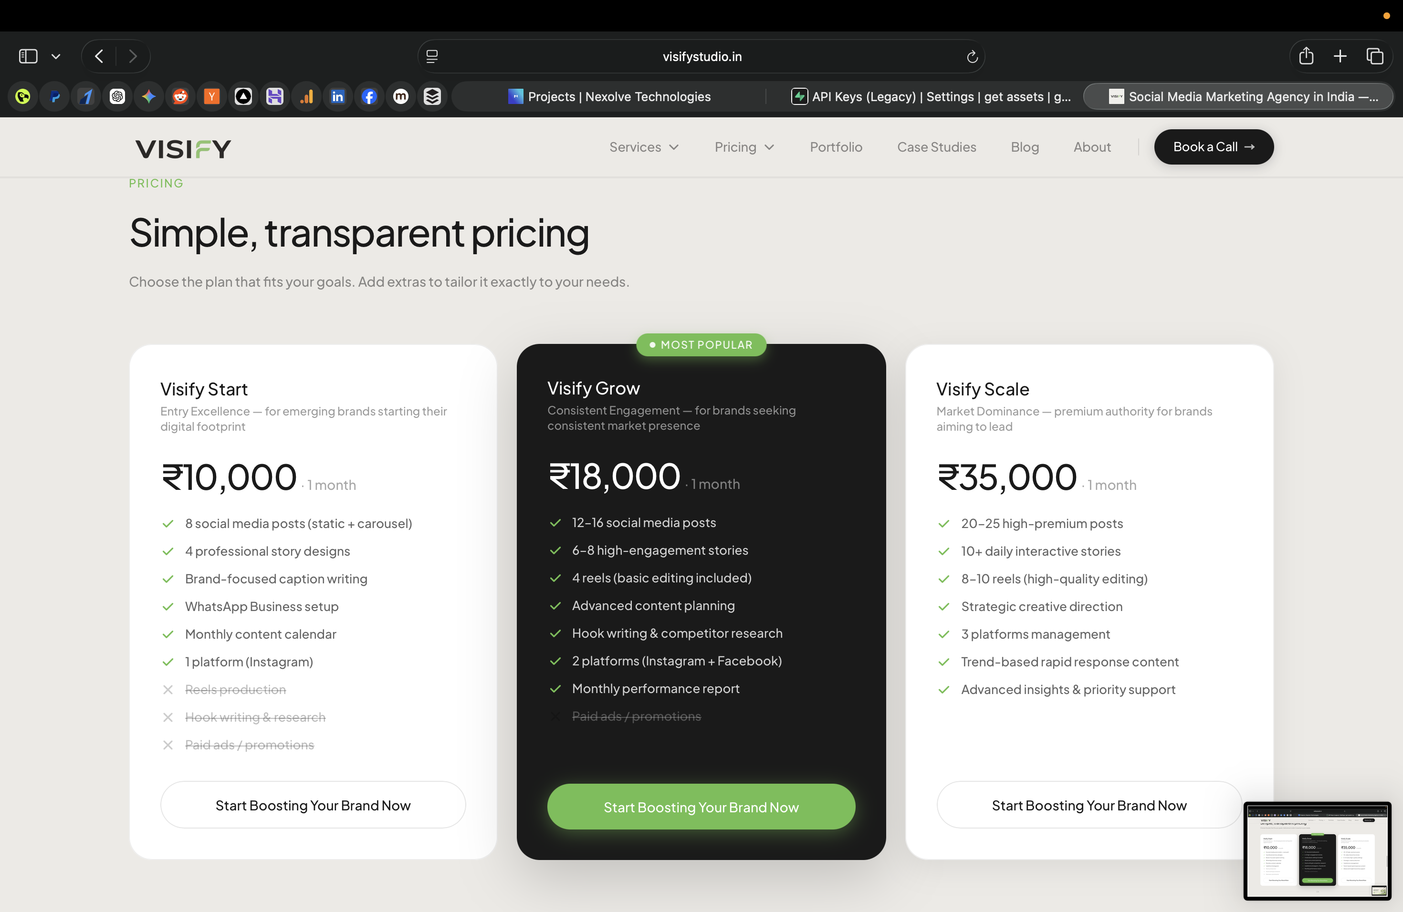
Task: Click the ₹18,000 price
Action: click(x=614, y=476)
